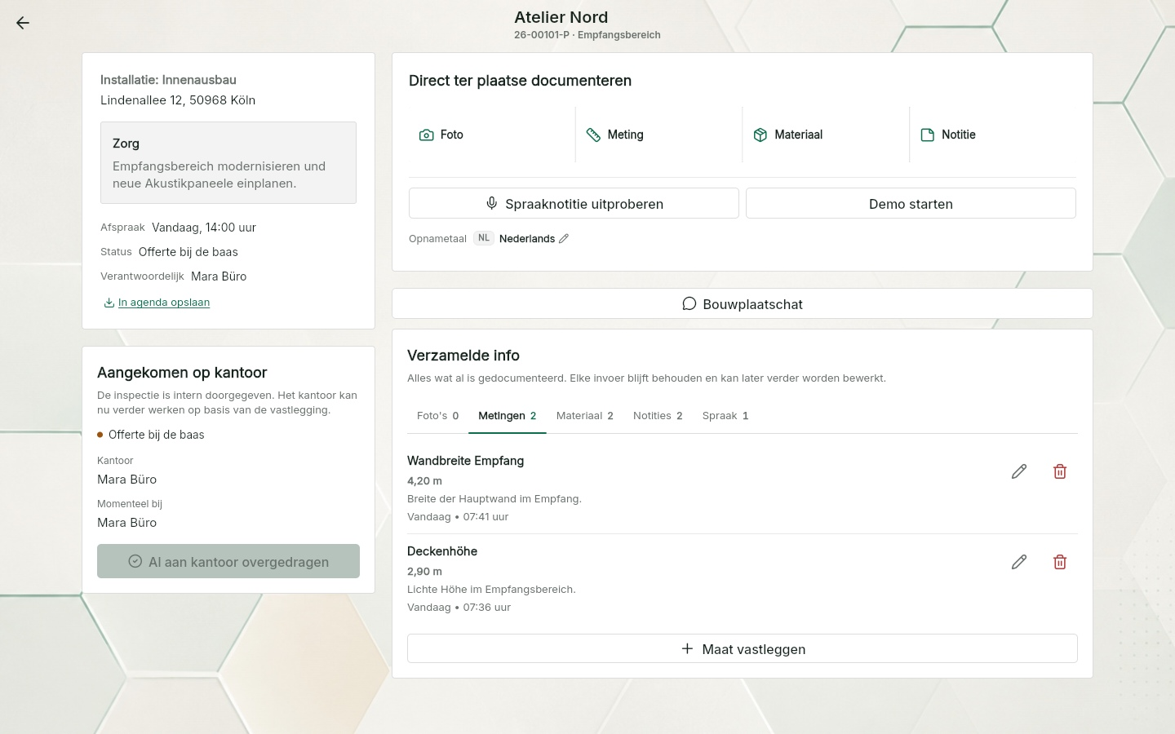View the Spraak tab

[x=725, y=416]
